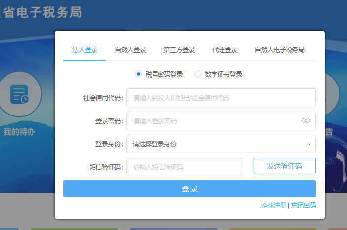Focus the 社会信用代码 input field
The height and width of the screenshot is (230, 347).
221,98
